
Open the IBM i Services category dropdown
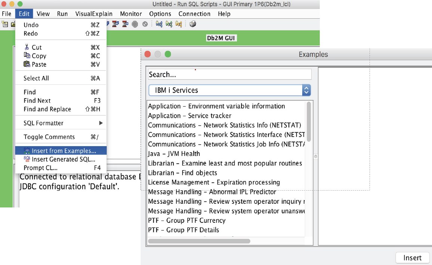click(230, 90)
